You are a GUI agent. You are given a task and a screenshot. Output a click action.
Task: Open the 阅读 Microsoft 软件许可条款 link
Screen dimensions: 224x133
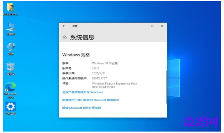[x=82, y=108]
